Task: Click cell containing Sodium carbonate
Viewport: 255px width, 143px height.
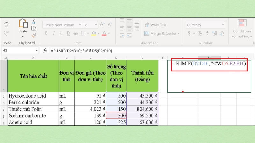Action: click(x=33, y=115)
